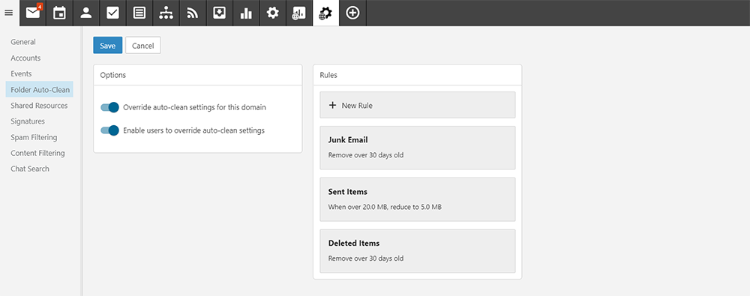Open the settings gear icon
750x296 pixels.
click(273, 13)
